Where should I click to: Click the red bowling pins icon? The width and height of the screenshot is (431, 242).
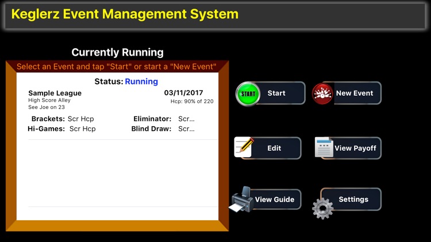pyautogui.click(x=323, y=94)
